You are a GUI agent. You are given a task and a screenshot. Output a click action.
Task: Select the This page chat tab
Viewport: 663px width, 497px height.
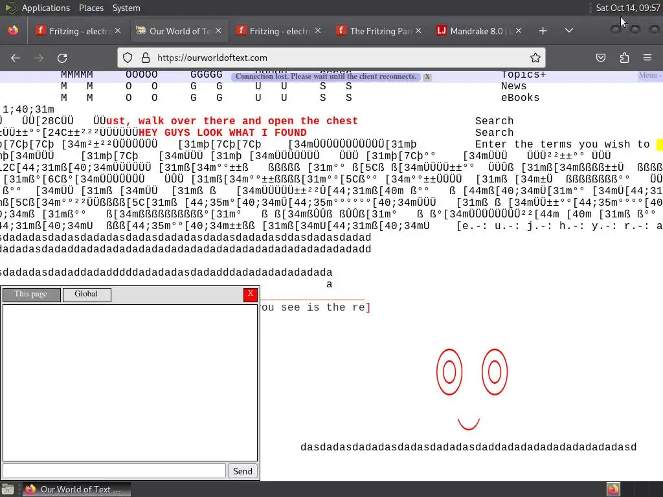[x=31, y=294]
